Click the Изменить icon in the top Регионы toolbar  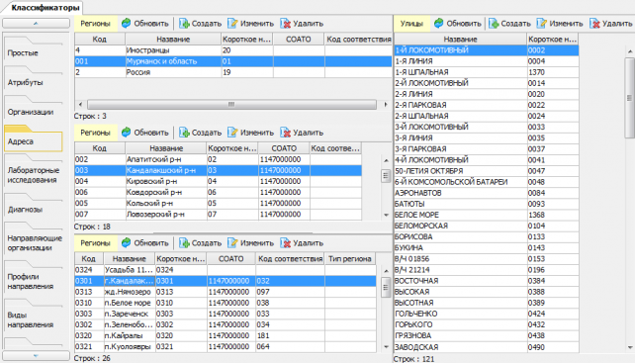232,23
